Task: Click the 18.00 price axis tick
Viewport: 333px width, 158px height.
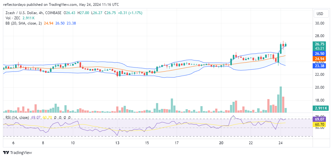Action: [x=320, y=100]
